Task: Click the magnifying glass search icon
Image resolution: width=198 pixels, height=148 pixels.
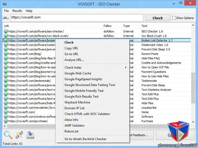Action: click(x=8, y=135)
